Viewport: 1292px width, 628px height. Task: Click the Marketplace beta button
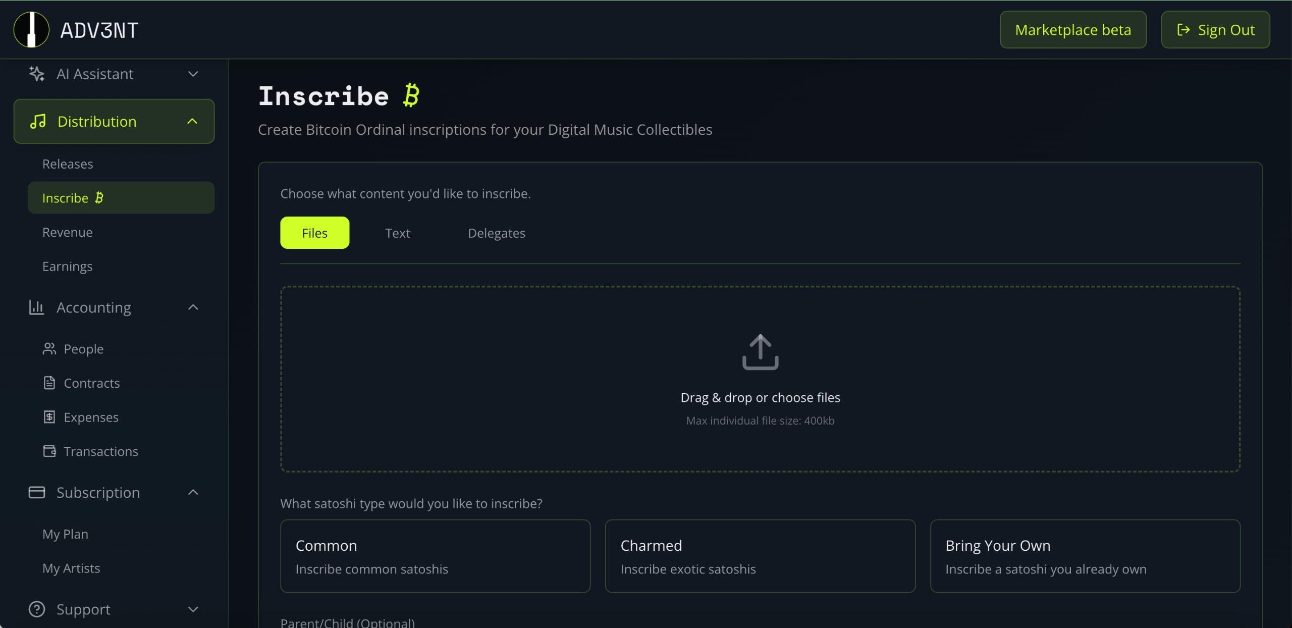1073,30
